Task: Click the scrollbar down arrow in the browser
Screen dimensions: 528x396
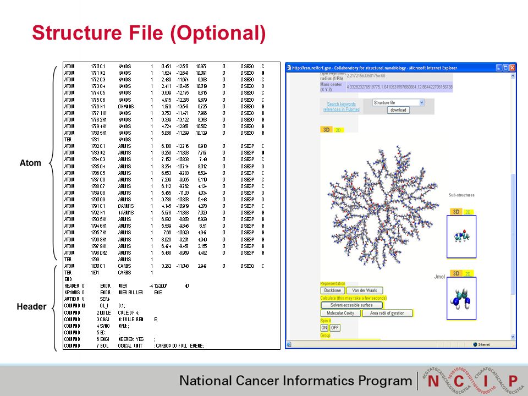Action: (513, 337)
